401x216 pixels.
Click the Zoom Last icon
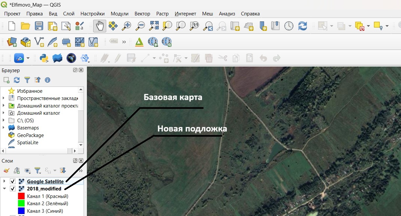coord(208,26)
